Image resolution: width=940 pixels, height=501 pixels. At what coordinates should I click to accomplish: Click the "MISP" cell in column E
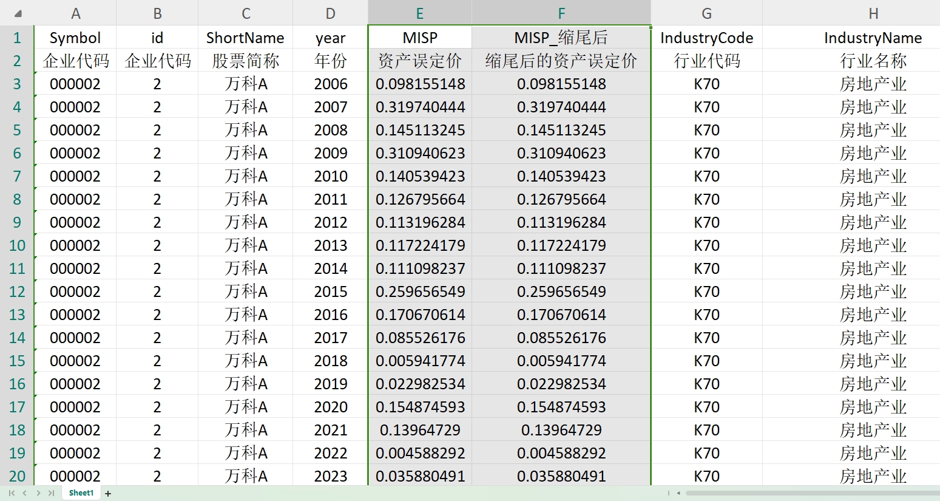coord(420,38)
